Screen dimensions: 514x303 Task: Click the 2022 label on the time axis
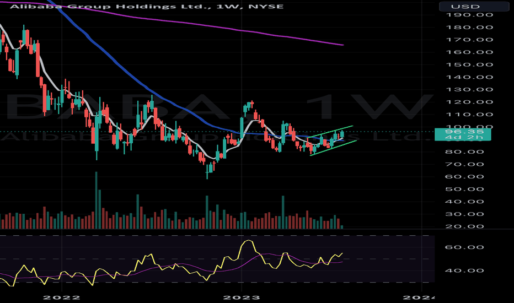[x=62, y=297]
